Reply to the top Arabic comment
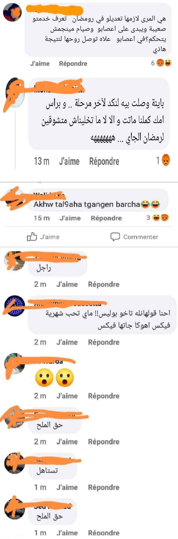Image resolution: width=178 pixels, height=539 pixels. [73, 63]
